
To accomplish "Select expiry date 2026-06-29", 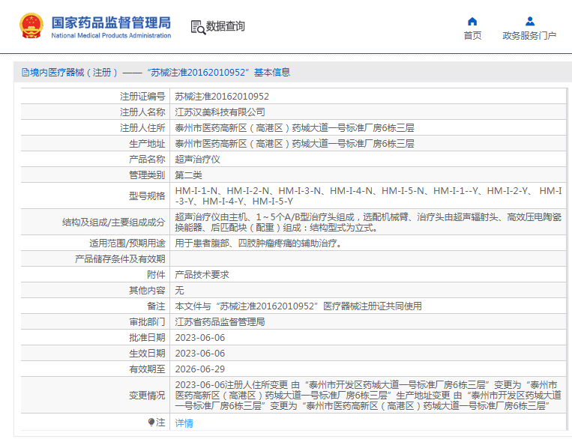I will (x=200, y=369).
